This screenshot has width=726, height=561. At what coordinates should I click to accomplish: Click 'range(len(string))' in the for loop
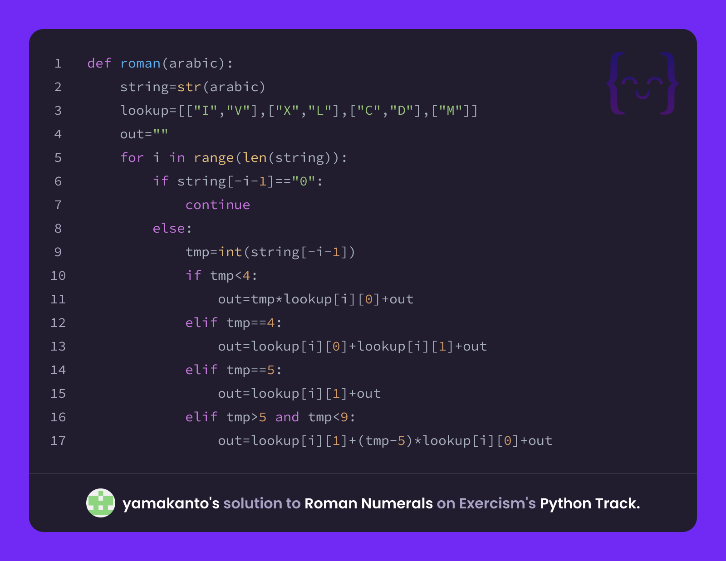pyautogui.click(x=266, y=157)
